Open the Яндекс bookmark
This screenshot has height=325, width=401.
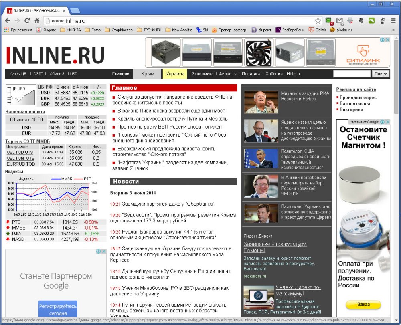46,30
